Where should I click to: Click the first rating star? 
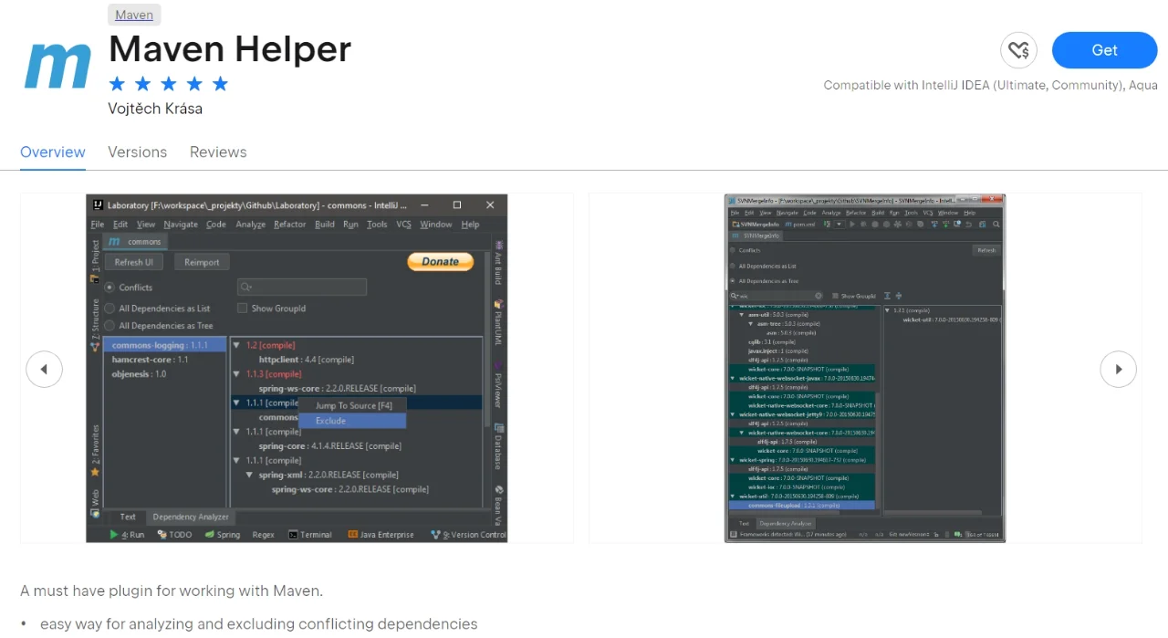[117, 84]
